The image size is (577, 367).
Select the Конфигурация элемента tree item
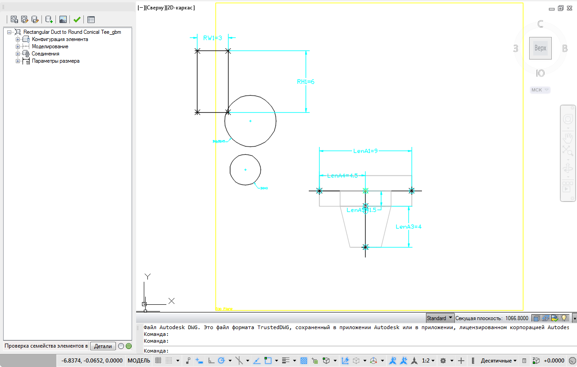coord(60,39)
